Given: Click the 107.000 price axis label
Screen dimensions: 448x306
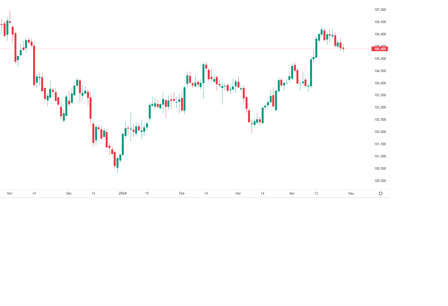Looking at the screenshot, I should 380,10.
